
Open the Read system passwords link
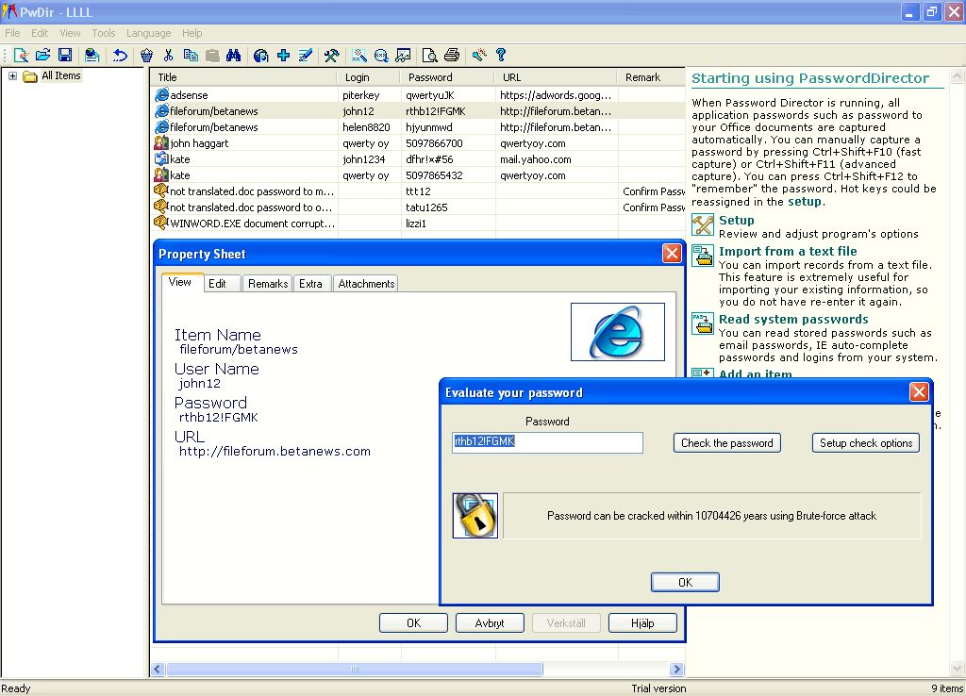(x=793, y=319)
